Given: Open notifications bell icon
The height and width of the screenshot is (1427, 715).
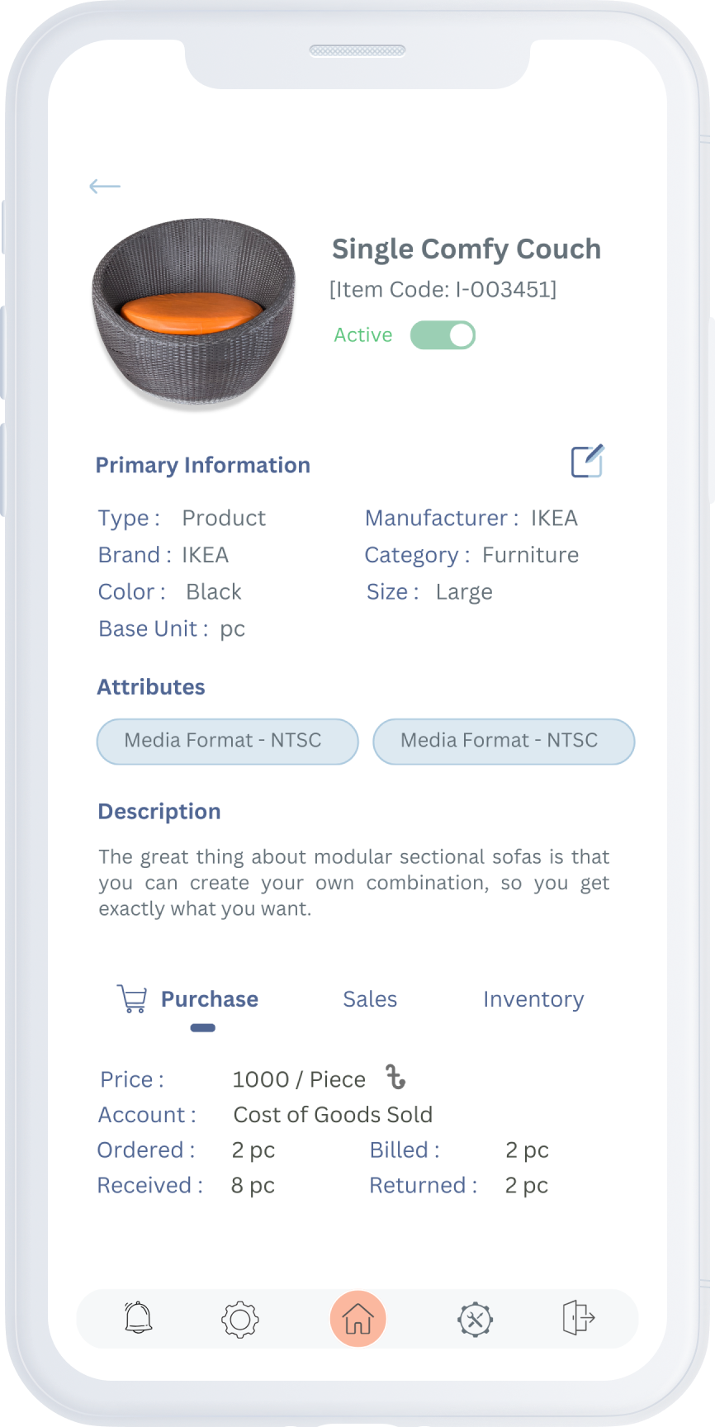Looking at the screenshot, I should click(139, 1318).
